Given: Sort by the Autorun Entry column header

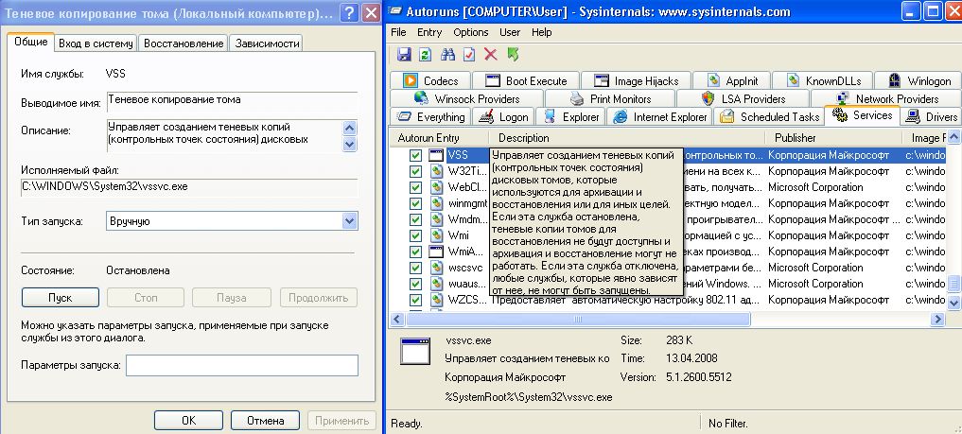Looking at the screenshot, I should coord(439,138).
